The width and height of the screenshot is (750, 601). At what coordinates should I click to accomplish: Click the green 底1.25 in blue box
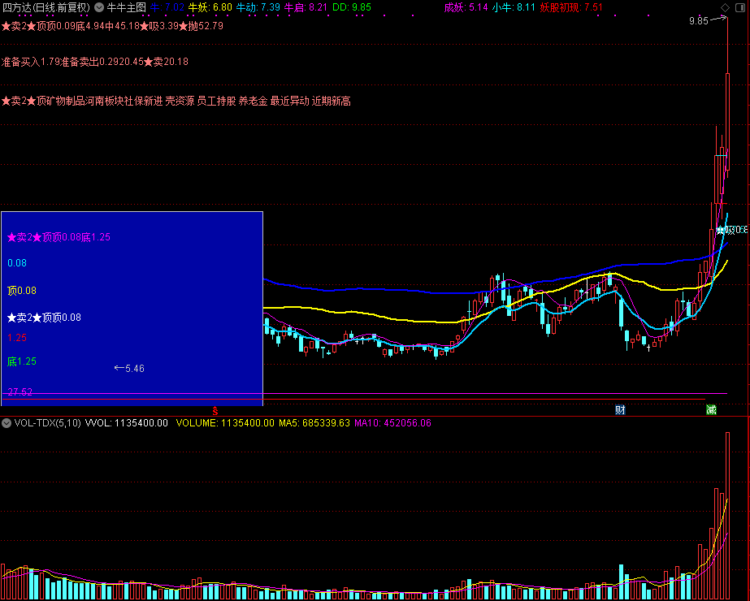22,361
